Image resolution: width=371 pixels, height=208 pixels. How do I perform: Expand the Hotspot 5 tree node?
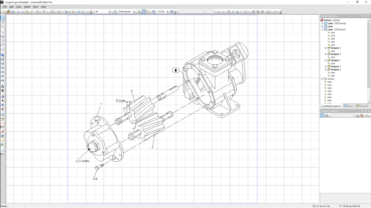(x=325, y=48)
